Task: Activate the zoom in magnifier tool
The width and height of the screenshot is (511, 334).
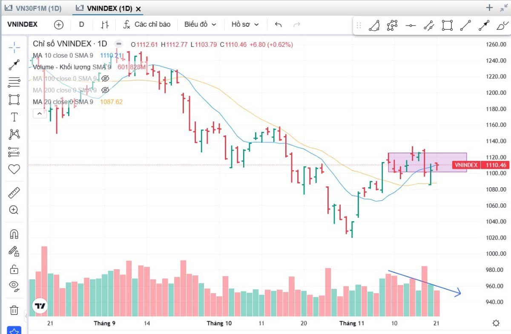Action: [14, 210]
